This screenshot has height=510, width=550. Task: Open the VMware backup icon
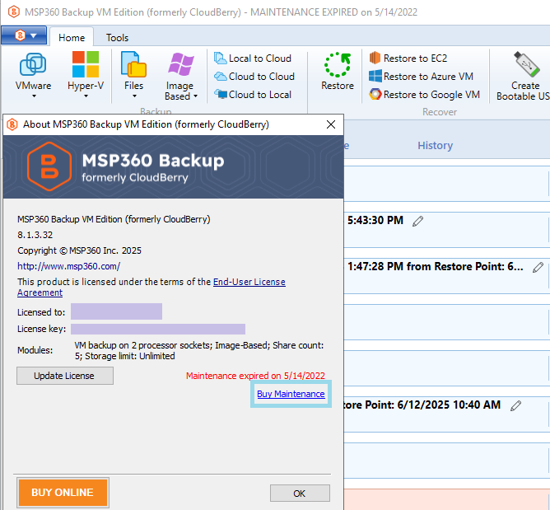coord(33,64)
